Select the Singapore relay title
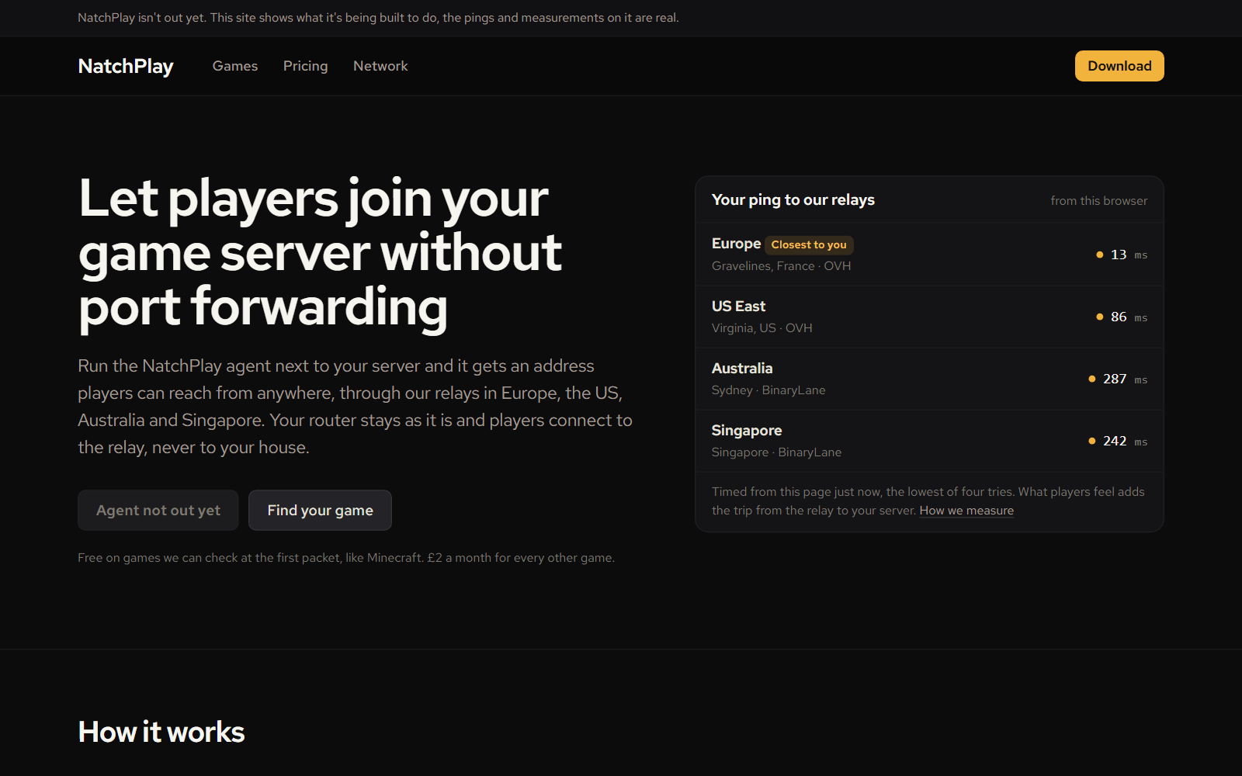Screen dimensions: 1242x776 point(747,431)
